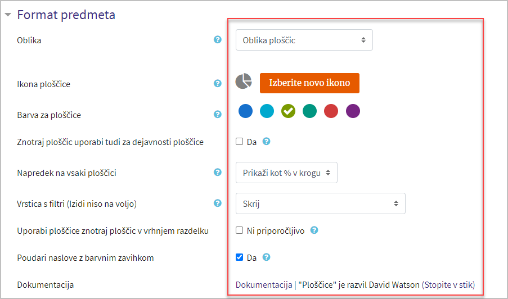This screenshot has width=508, height=299.
Task: Click help icon beside Poudari naslove Da checkbox
Action: [x=266, y=257]
